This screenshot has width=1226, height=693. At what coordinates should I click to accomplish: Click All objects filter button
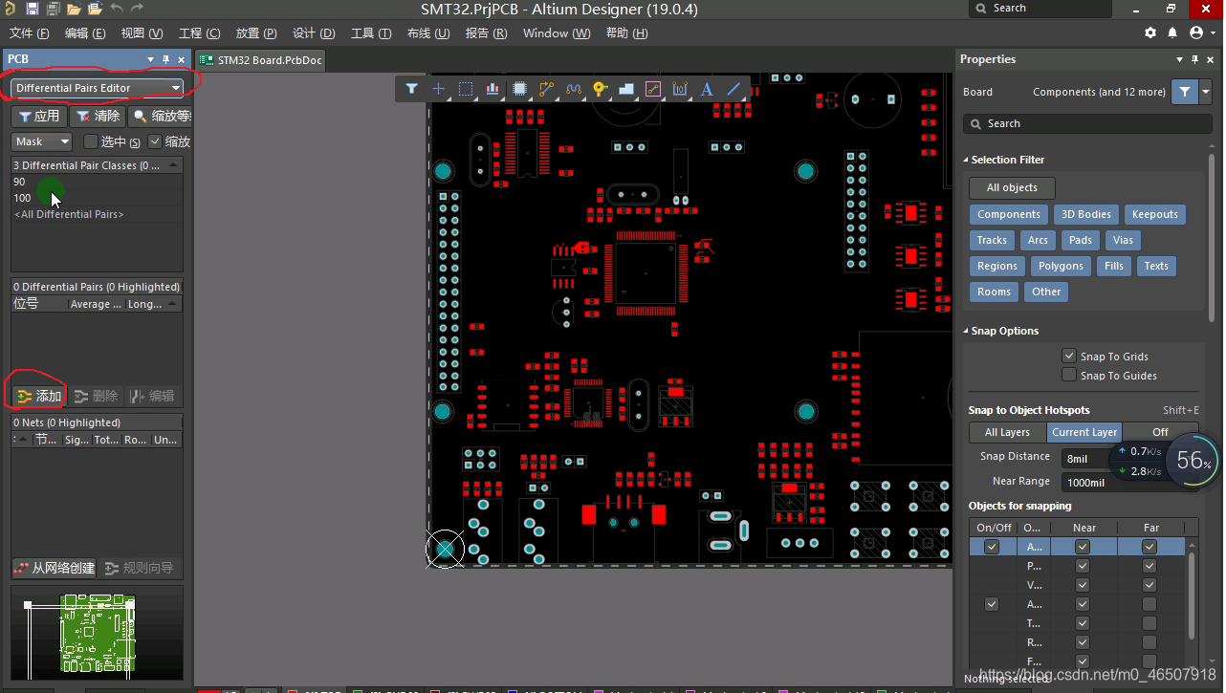pos(1012,187)
